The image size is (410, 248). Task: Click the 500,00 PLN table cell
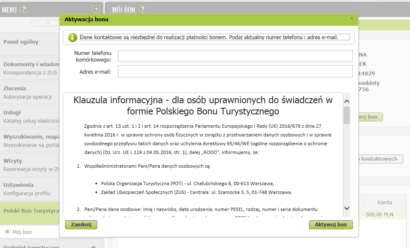[380, 214]
